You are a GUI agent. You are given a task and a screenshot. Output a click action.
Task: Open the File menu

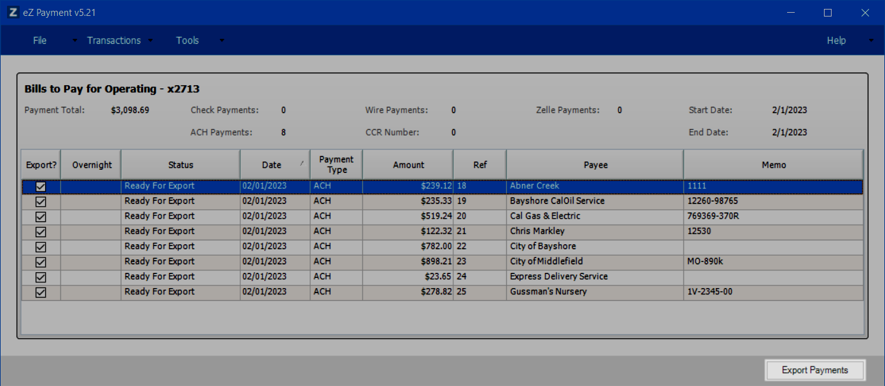pyautogui.click(x=39, y=41)
